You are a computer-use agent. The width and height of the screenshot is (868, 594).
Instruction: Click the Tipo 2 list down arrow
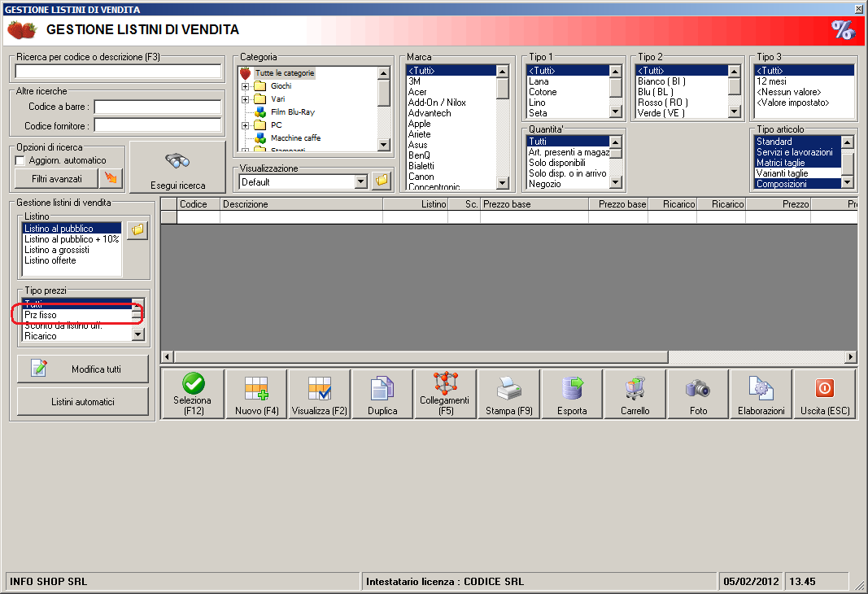click(734, 111)
